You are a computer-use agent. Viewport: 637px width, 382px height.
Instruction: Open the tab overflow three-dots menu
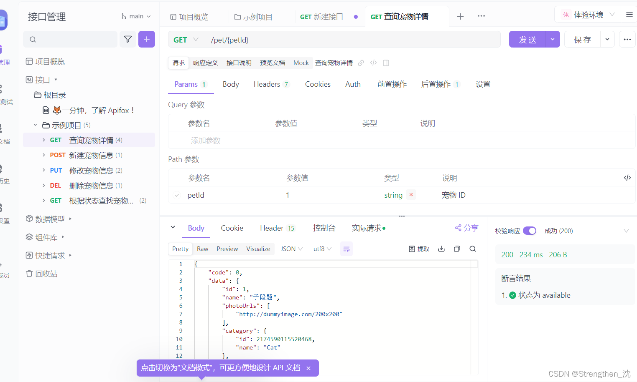pos(482,16)
